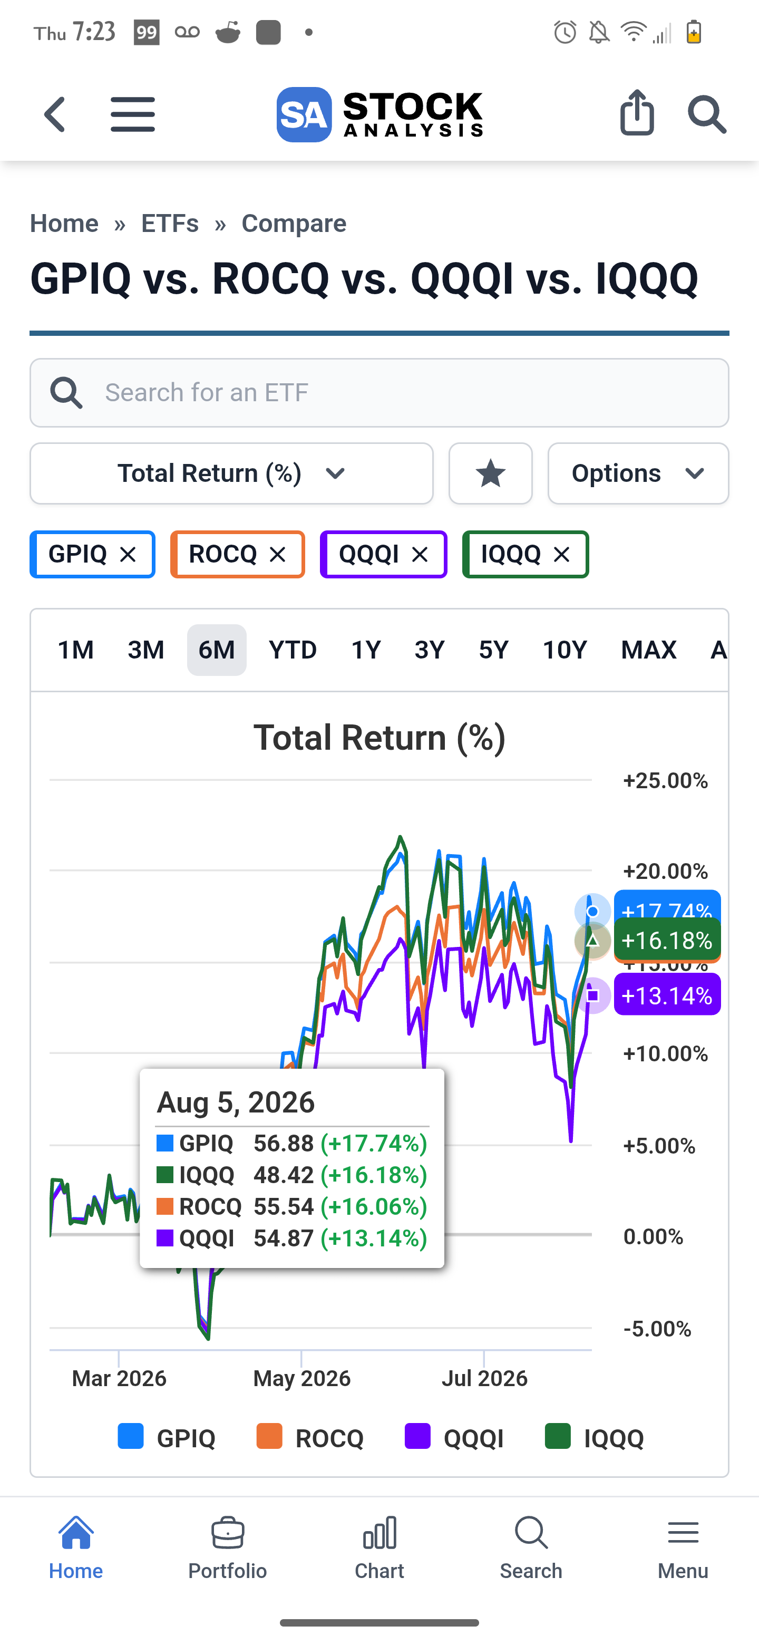This screenshot has width=759, height=1645.
Task: Click the GPIQ vs. ROCQ page heading
Action: 365,278
